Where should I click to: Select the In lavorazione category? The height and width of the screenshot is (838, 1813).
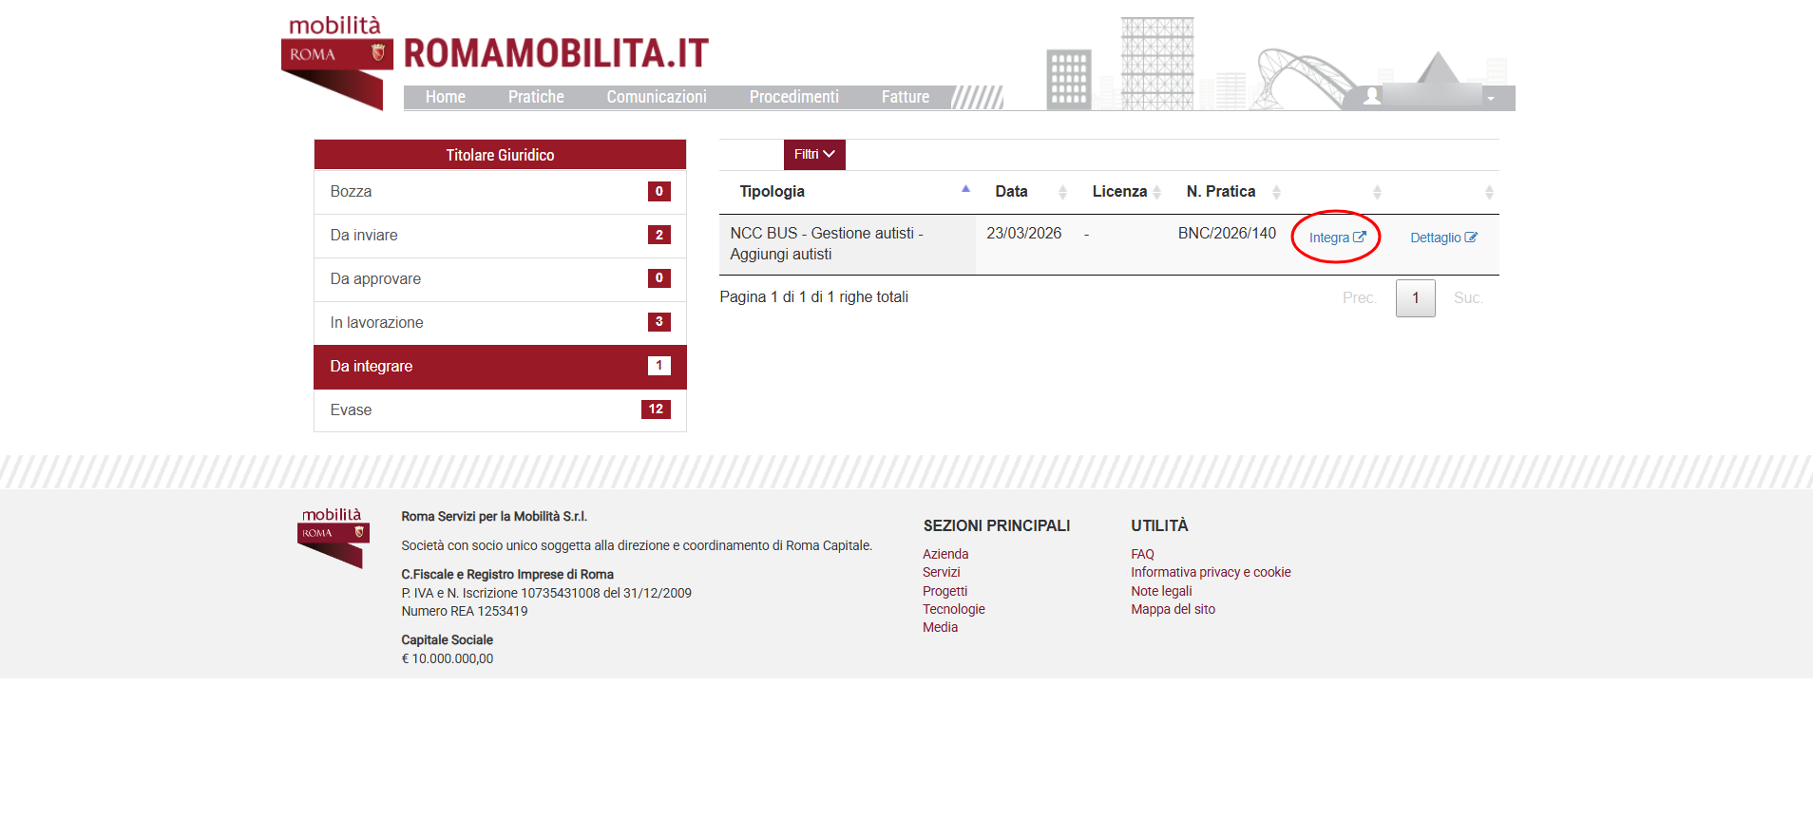coord(500,323)
